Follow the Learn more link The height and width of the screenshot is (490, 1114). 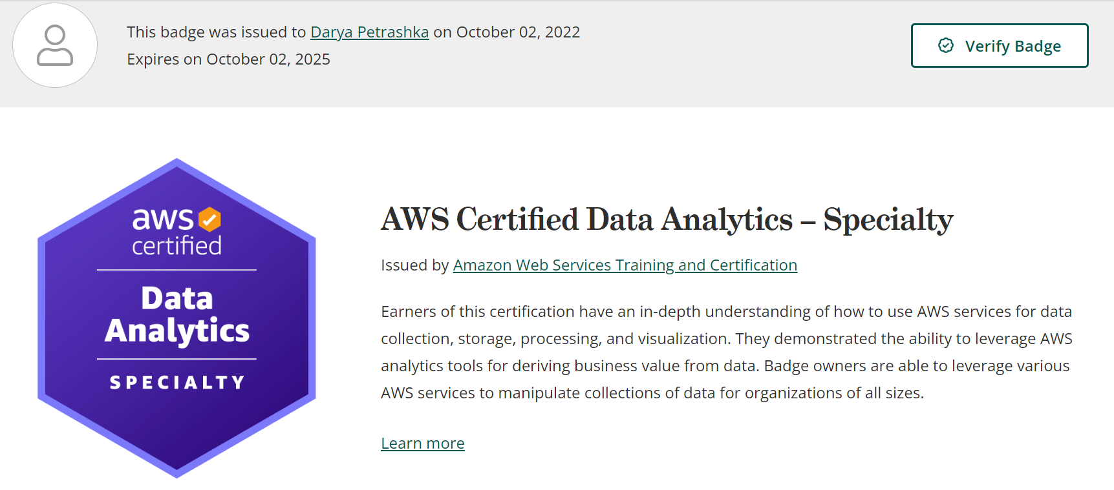(423, 444)
